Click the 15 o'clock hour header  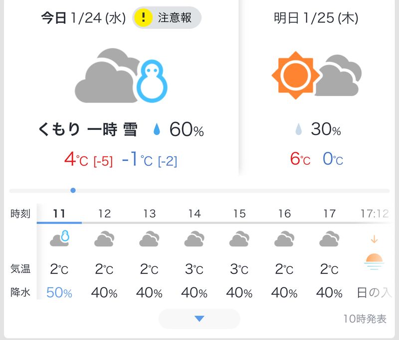coord(239,214)
